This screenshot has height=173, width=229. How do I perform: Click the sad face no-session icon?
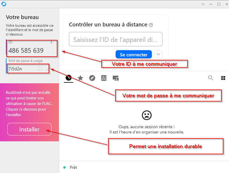click(x=147, y=115)
